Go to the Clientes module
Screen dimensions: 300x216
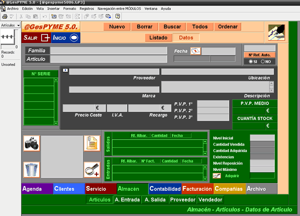click(69, 189)
